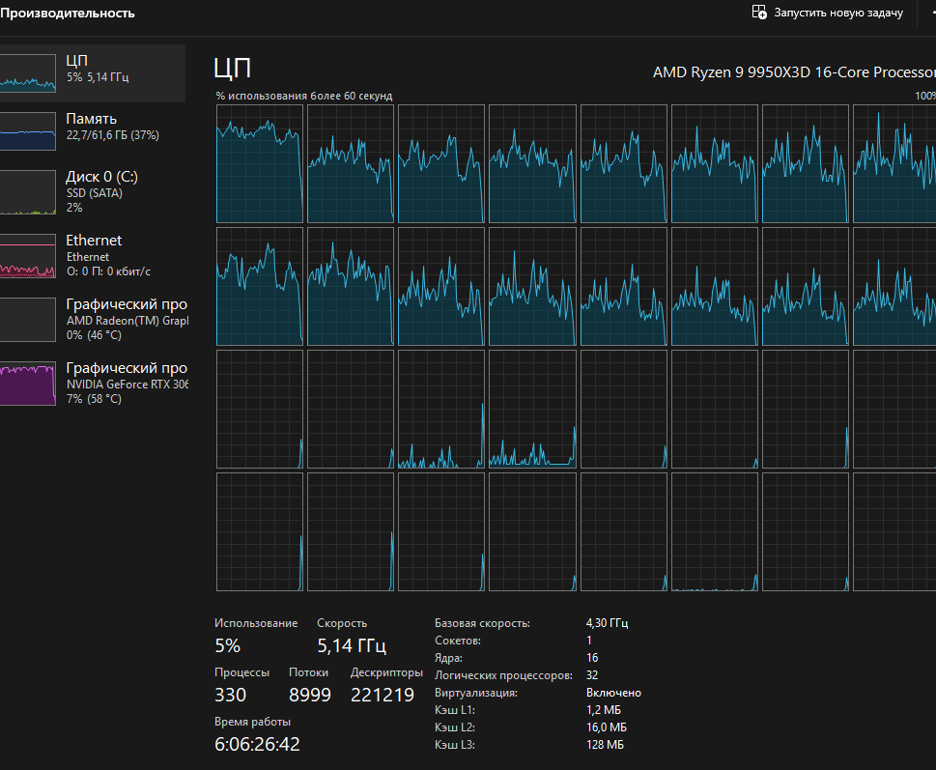The height and width of the screenshot is (770, 936).
Task: Click the AMD Ryzen 9 9950X3D processor name
Action: 794,72
